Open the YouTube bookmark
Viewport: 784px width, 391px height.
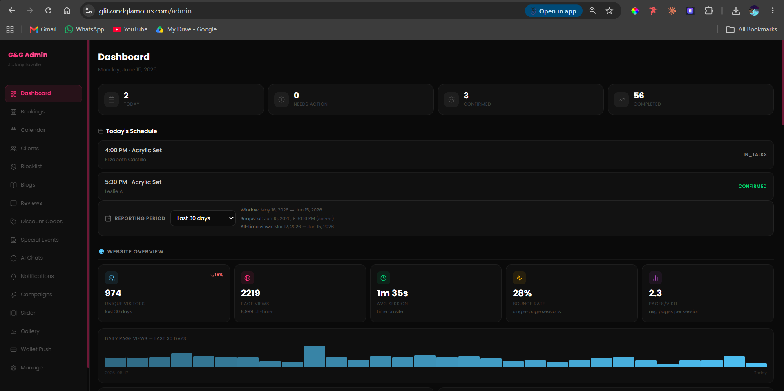[x=130, y=29]
